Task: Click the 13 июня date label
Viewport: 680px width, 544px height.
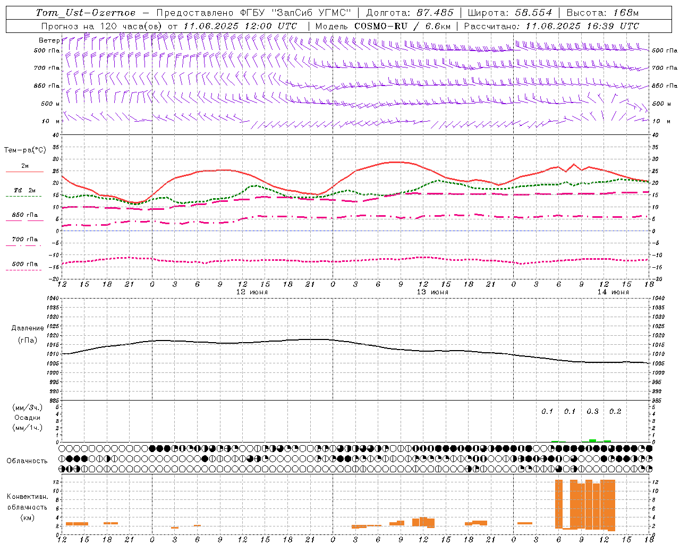Action: (432, 292)
